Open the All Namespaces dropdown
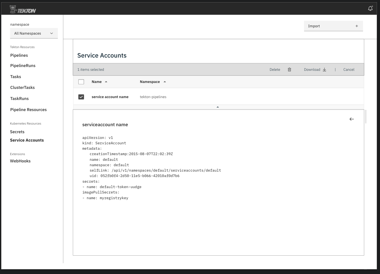The image size is (380, 274). coord(34,33)
